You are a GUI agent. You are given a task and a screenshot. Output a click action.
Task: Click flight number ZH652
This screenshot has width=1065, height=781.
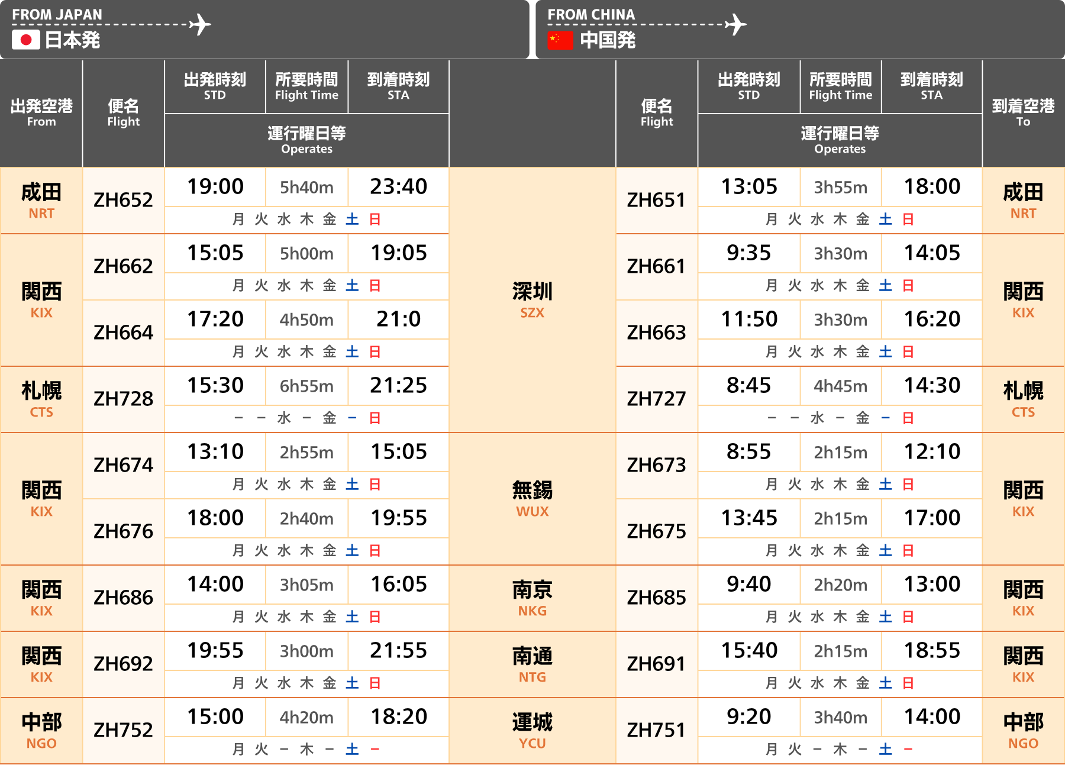click(123, 200)
